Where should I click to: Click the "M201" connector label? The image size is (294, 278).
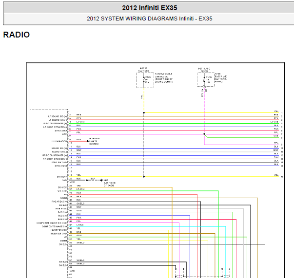(x=72, y=182)
